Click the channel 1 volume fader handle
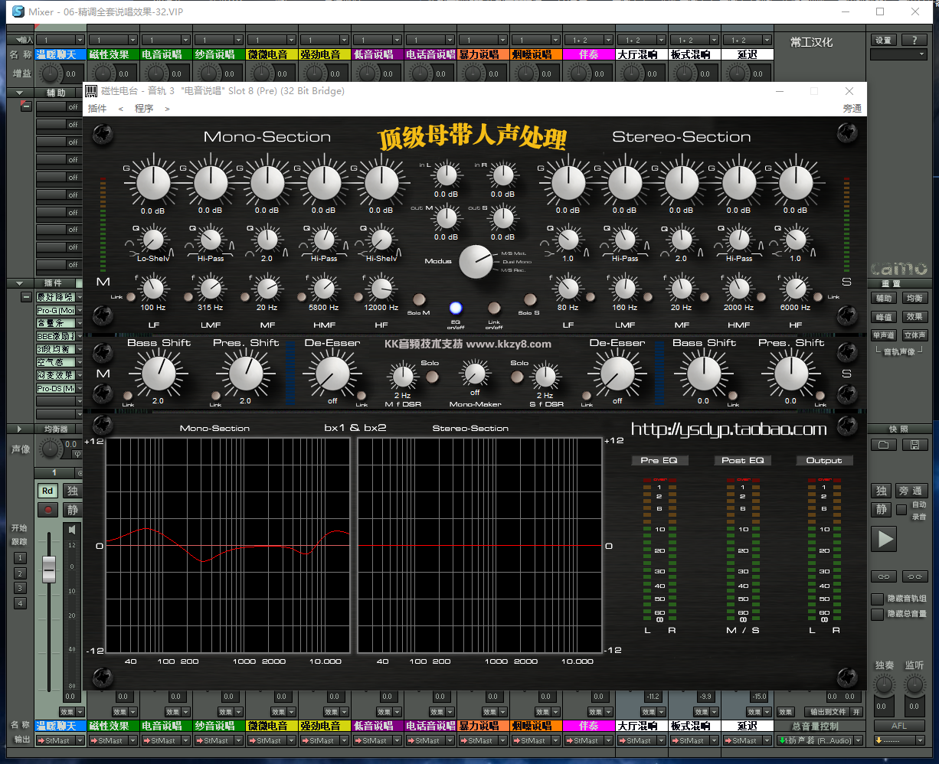The image size is (939, 764). pos(49,569)
